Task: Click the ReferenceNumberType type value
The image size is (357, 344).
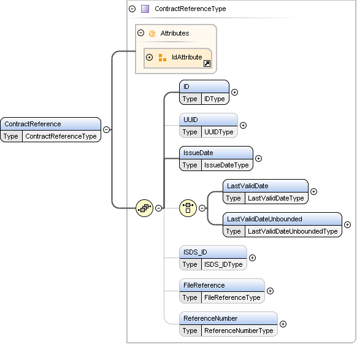Action: (x=239, y=331)
